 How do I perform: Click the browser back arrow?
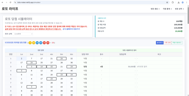[x=2, y=2]
